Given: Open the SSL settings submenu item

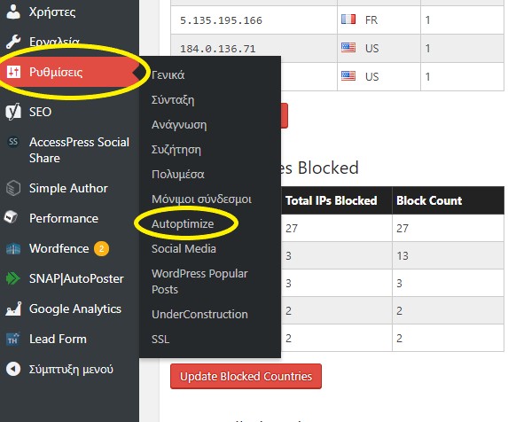Looking at the screenshot, I should tap(160, 339).
